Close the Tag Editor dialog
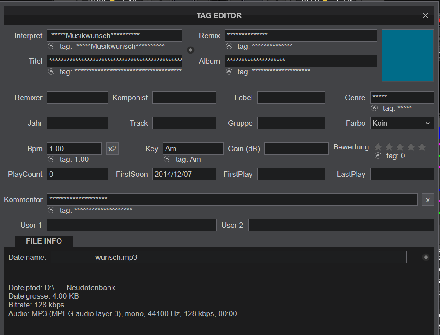 [426, 15]
